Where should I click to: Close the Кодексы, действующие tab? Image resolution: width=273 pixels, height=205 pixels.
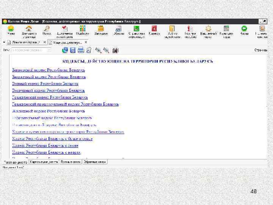coord(86,42)
